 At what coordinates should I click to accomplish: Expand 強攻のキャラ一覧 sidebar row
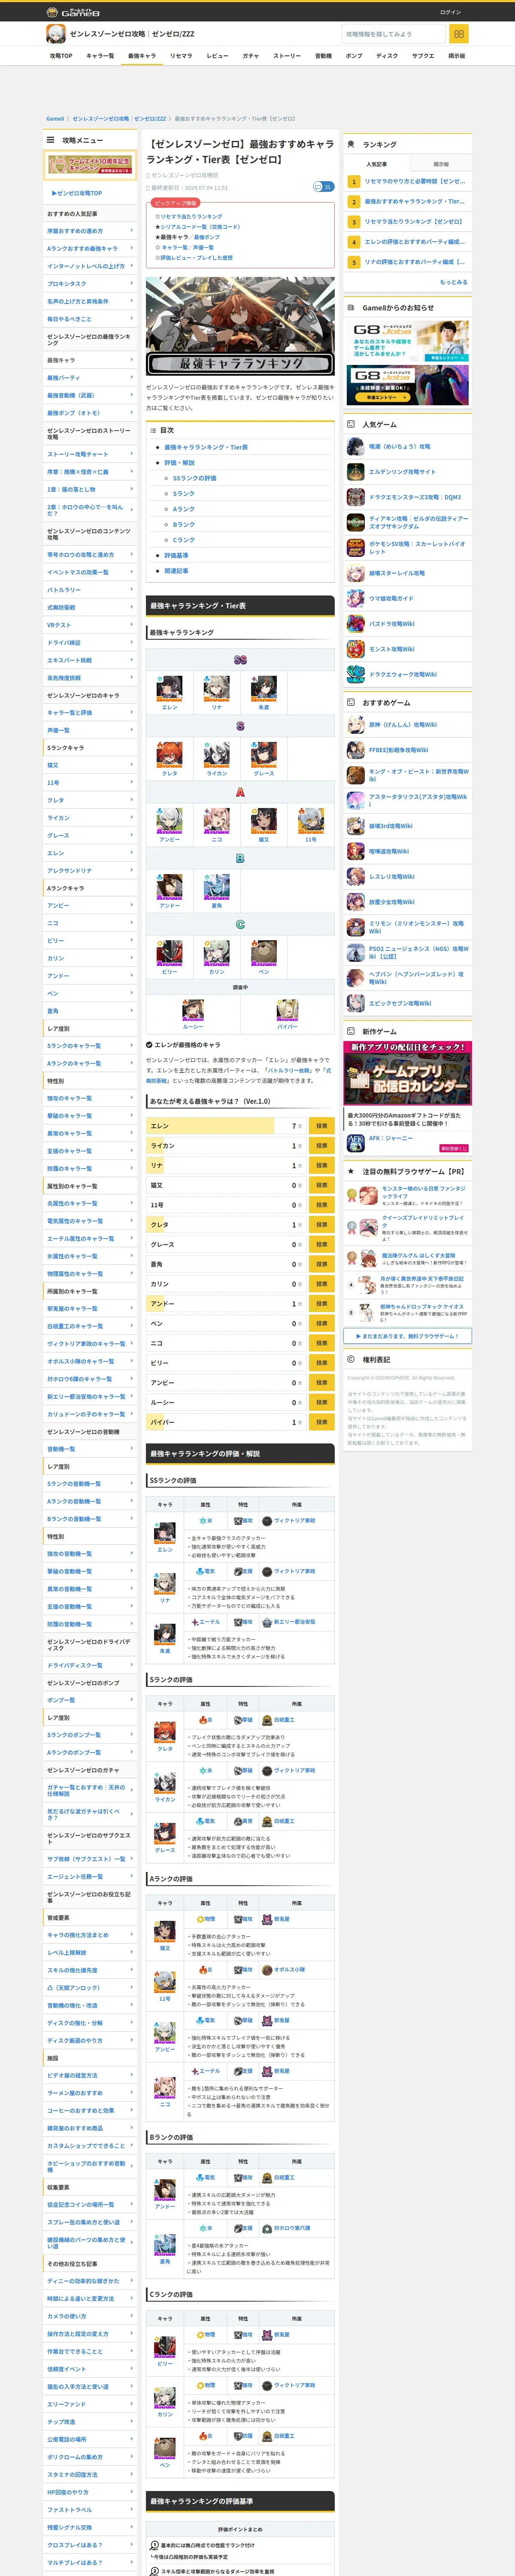pyautogui.click(x=90, y=1098)
